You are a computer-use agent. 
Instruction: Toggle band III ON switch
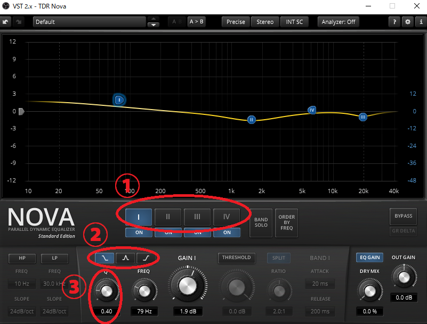click(197, 232)
